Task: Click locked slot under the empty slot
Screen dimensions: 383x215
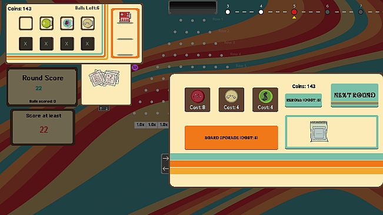Action: click(x=26, y=44)
